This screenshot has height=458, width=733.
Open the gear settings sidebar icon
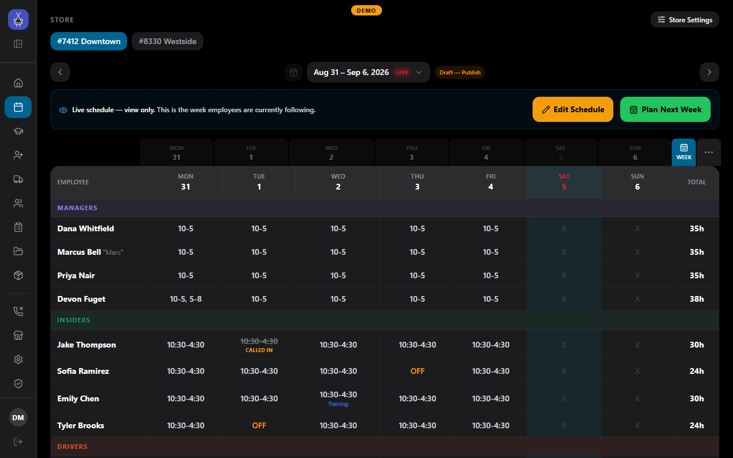pyautogui.click(x=18, y=360)
